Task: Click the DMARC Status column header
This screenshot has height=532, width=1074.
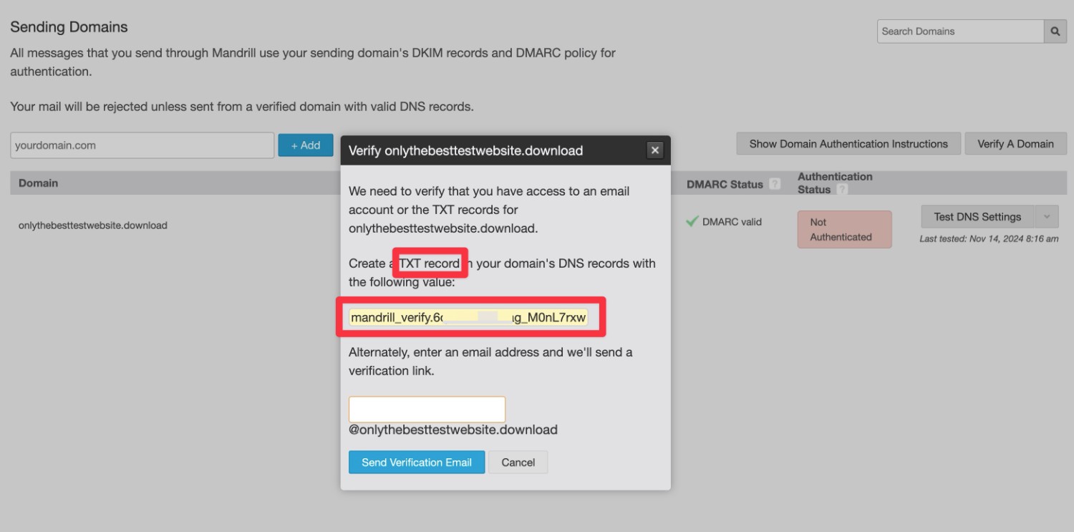Action: tap(725, 184)
